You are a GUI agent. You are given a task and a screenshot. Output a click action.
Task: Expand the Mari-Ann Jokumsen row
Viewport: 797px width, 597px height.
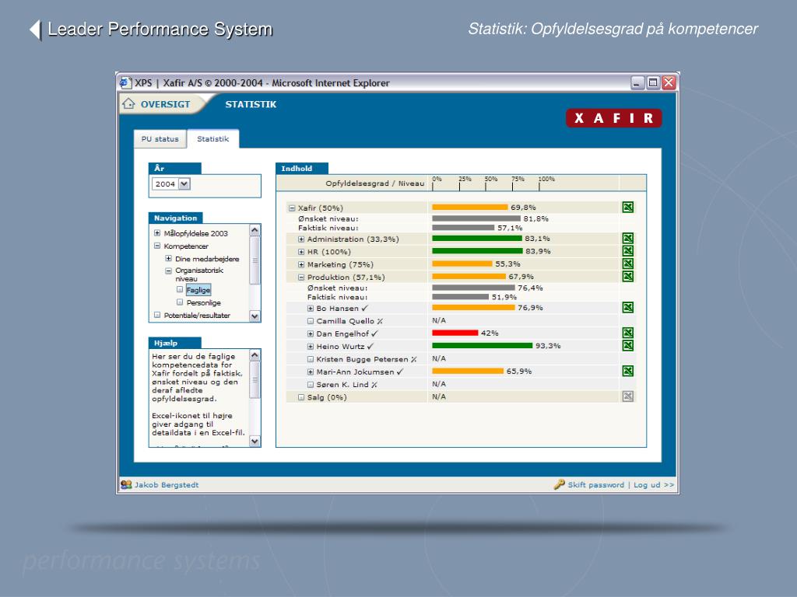click(310, 372)
